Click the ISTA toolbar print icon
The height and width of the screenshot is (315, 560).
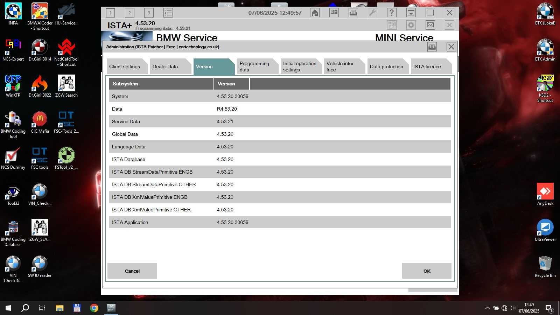[x=353, y=13]
